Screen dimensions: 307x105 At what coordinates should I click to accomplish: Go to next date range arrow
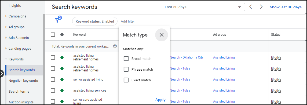point(261,7)
